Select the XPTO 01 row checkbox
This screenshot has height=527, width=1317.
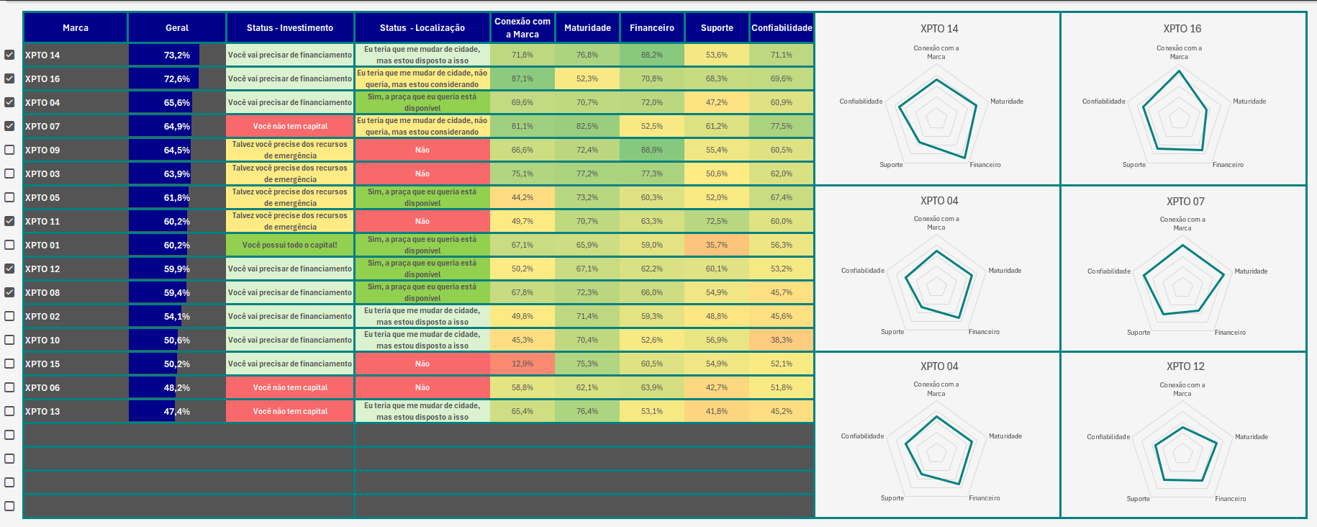(x=9, y=245)
